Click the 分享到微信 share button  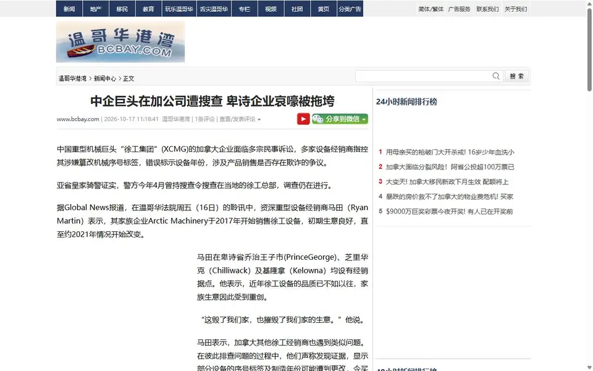pos(340,119)
